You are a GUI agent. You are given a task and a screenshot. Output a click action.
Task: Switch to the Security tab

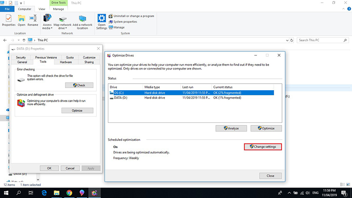pyautogui.click(x=21, y=57)
